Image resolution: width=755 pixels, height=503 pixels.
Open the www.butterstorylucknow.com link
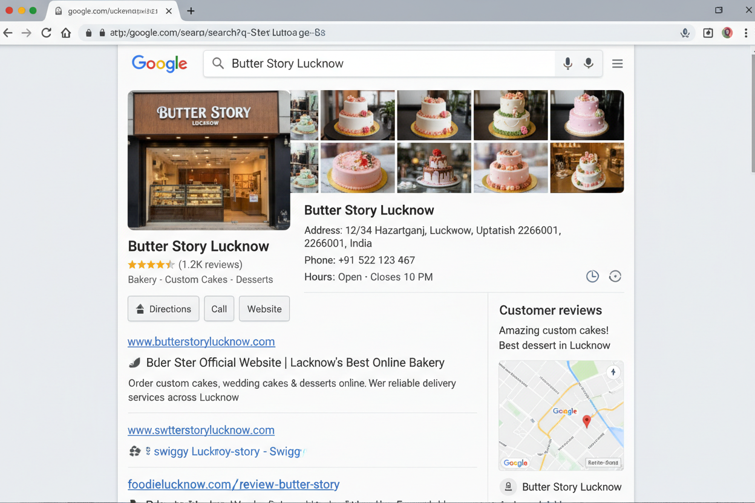coord(201,342)
